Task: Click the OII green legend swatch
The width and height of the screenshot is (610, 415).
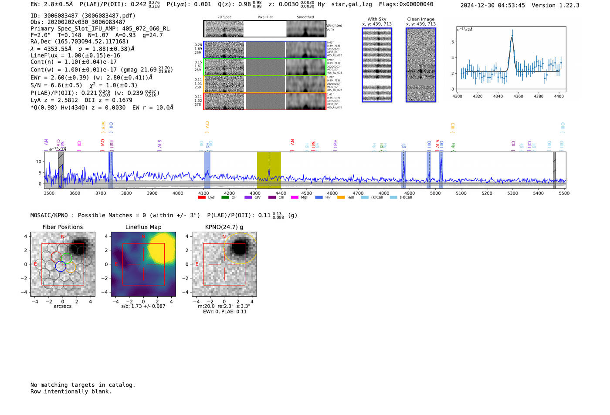Action: (x=225, y=198)
